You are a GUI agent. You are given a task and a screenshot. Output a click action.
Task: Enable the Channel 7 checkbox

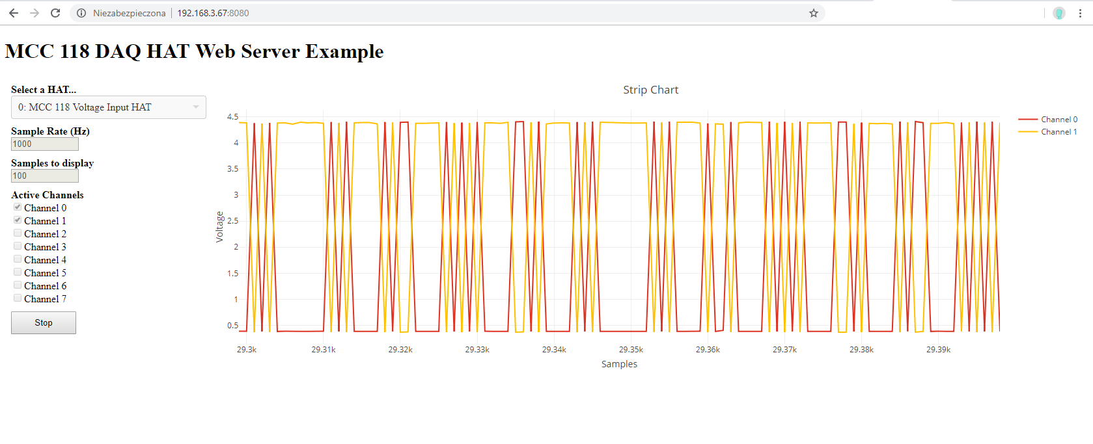[x=18, y=298]
